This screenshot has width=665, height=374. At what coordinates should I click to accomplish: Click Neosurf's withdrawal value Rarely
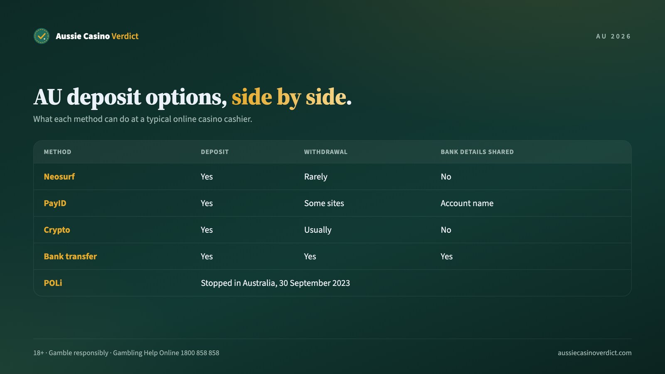coord(316,177)
